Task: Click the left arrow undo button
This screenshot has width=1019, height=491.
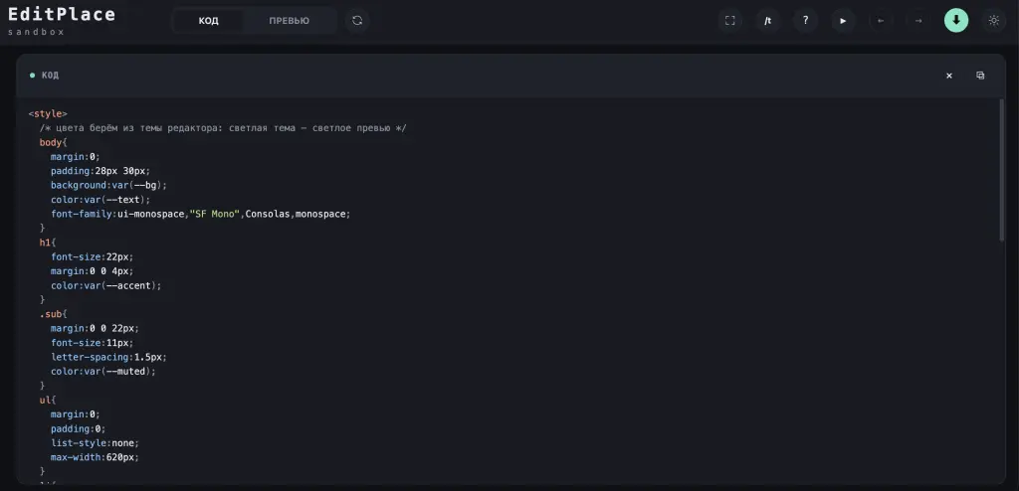Action: [x=881, y=21]
